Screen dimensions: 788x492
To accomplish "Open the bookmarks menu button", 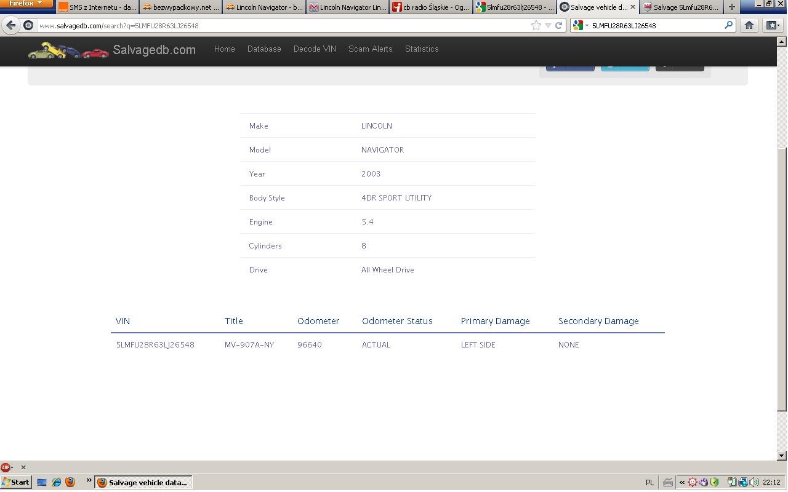I will 772,25.
